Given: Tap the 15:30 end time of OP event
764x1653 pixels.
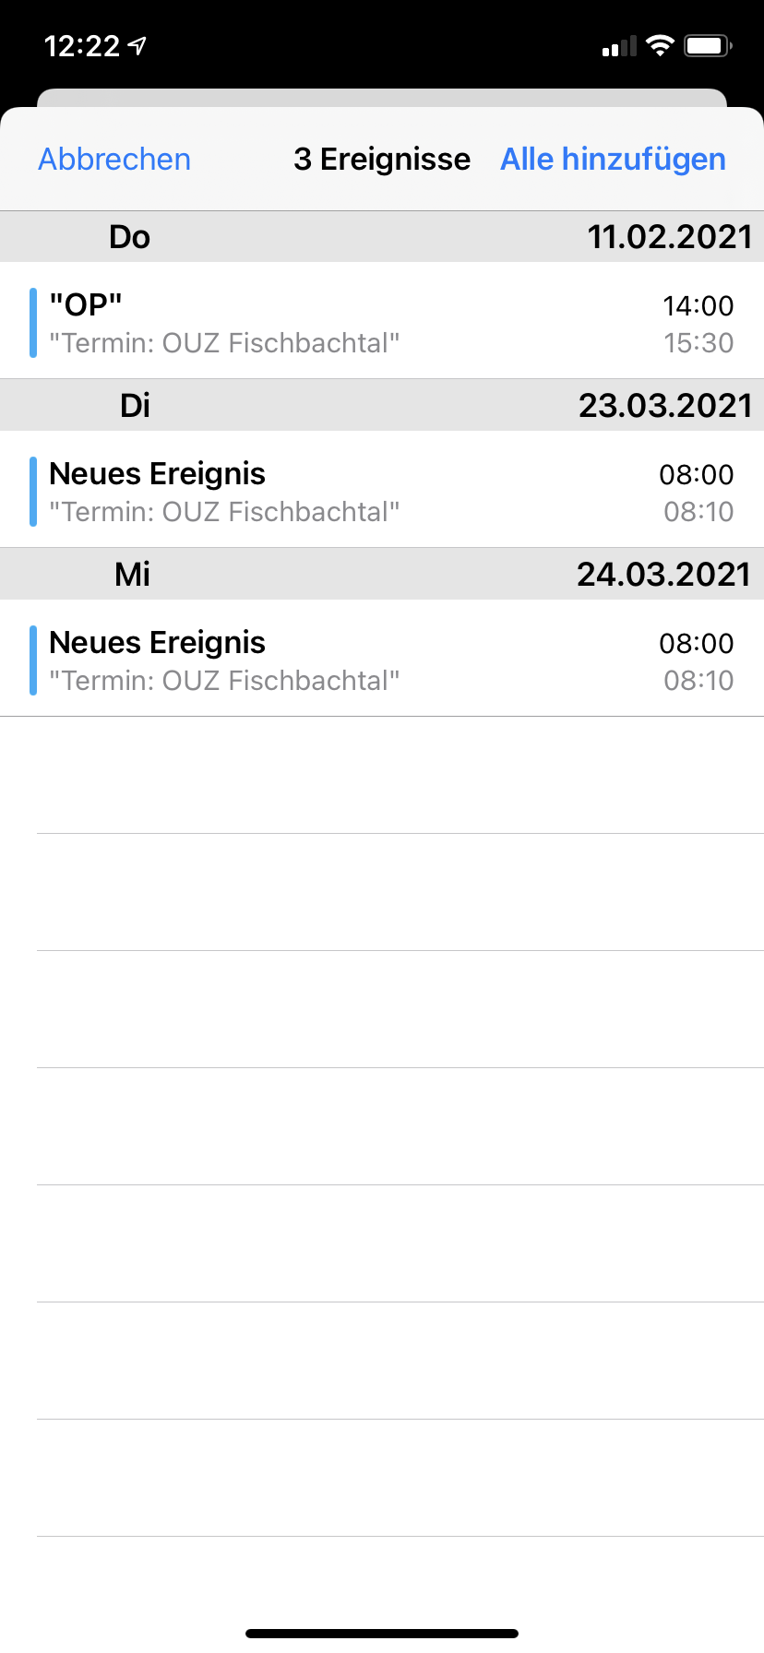Looking at the screenshot, I should (698, 343).
